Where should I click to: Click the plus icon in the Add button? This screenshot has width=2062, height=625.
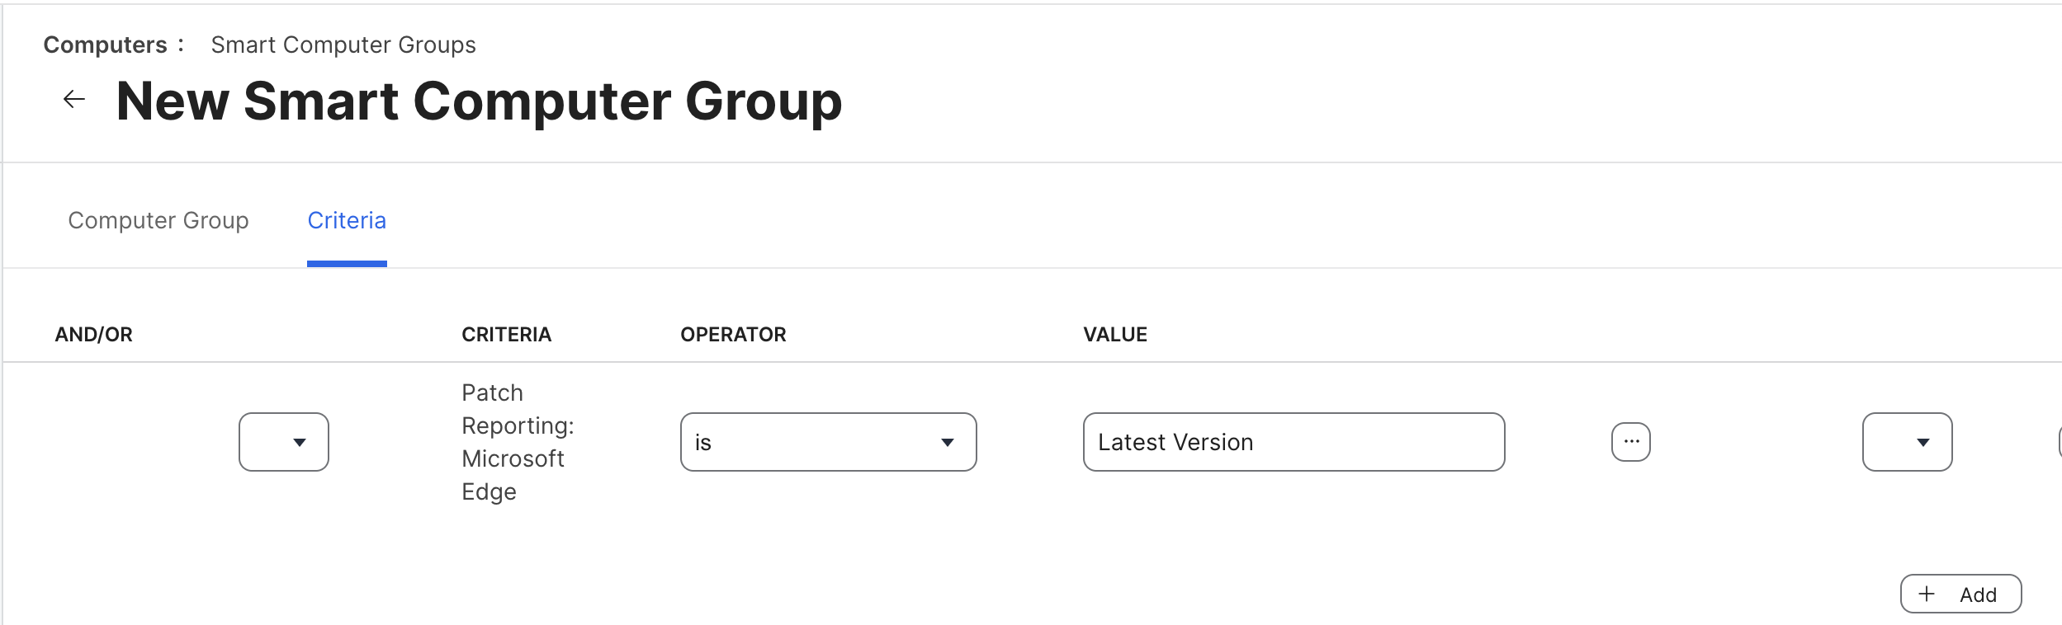click(x=1927, y=594)
